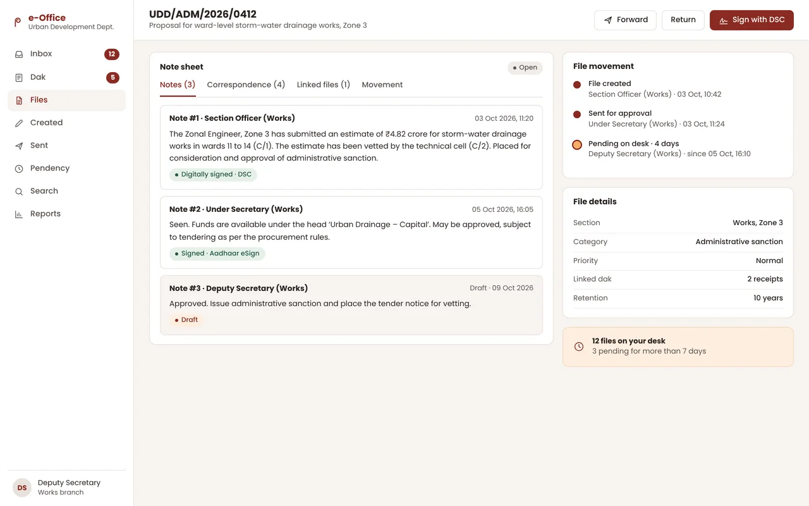
Task: Click the 'Works, Zone 3' section value
Action: click(x=758, y=223)
